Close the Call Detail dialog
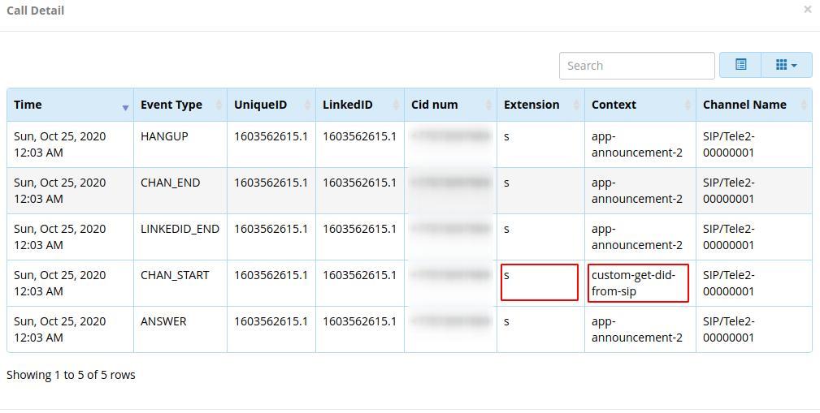This screenshot has height=413, width=820. pos(807,10)
